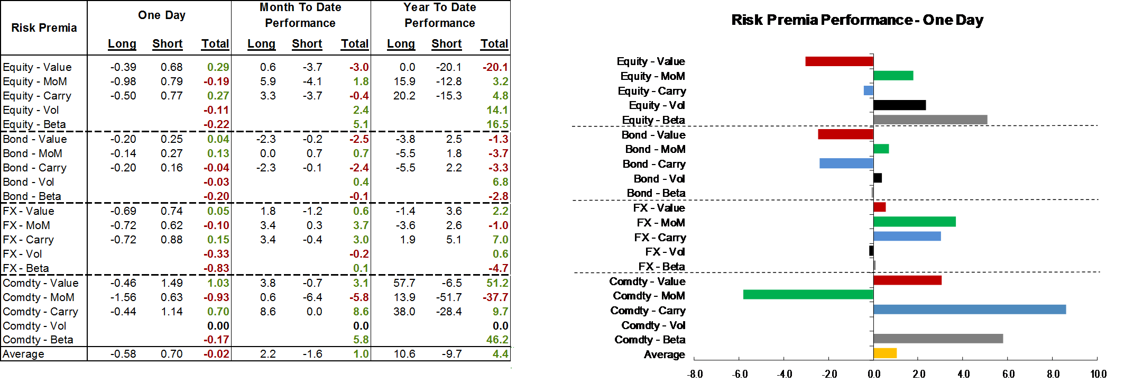1134x391 pixels.
Task: Select "Year To Date Performance" table header
Action: click(x=440, y=15)
